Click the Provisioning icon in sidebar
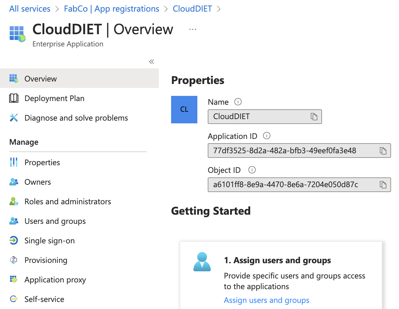This screenshot has width=399, height=309. [13, 260]
